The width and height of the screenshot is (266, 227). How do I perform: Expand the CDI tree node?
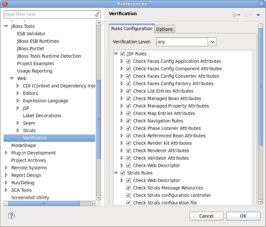click(x=17, y=86)
